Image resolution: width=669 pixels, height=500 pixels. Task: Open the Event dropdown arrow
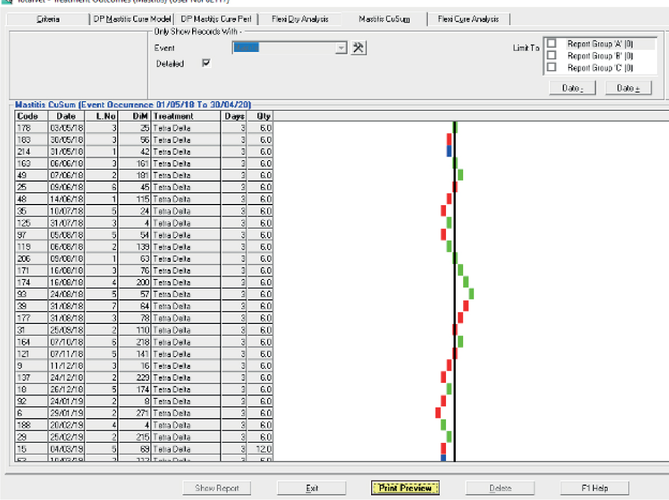341,48
